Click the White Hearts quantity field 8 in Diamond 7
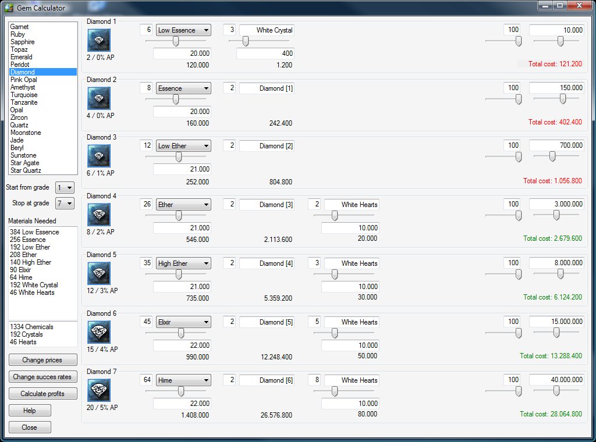596x442 pixels. click(315, 380)
